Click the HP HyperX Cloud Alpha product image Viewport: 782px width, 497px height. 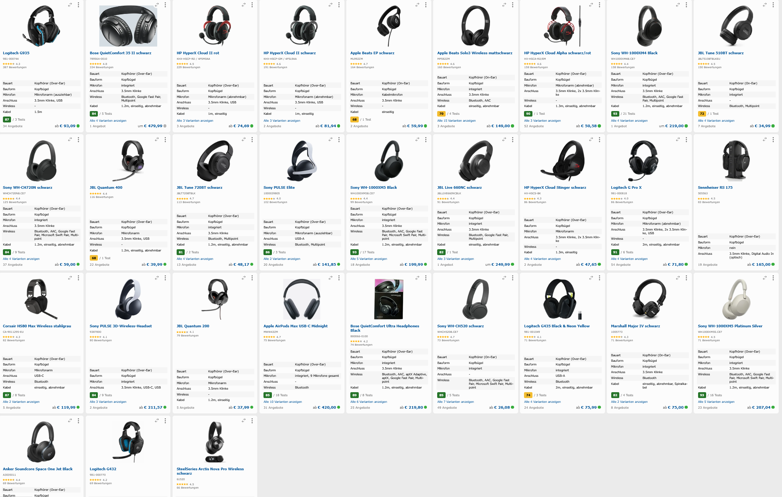(x=562, y=26)
